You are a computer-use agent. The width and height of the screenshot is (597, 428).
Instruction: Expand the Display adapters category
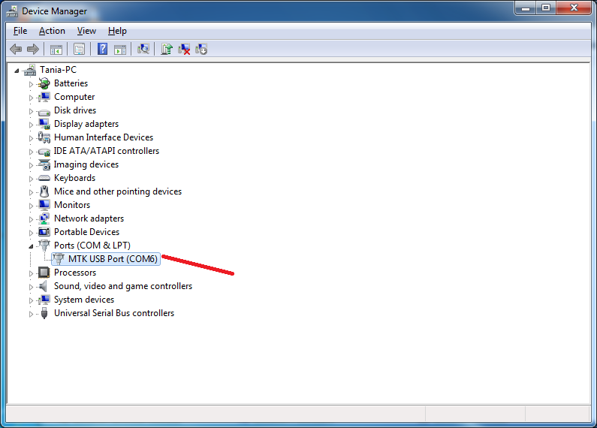32,124
